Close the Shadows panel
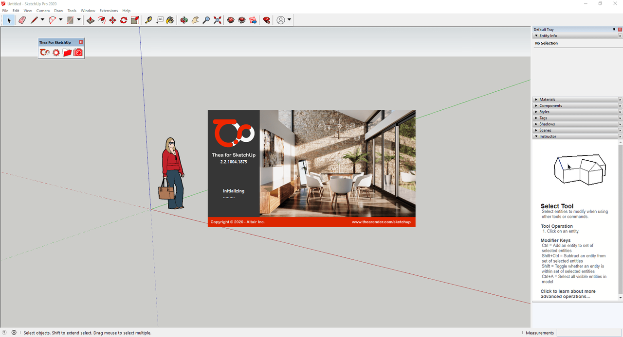Screen dimensions: 623x337 pyautogui.click(x=620, y=124)
